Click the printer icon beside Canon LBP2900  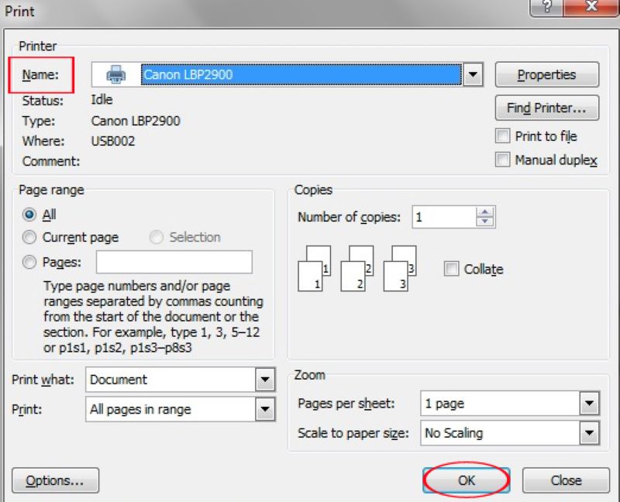click(115, 74)
